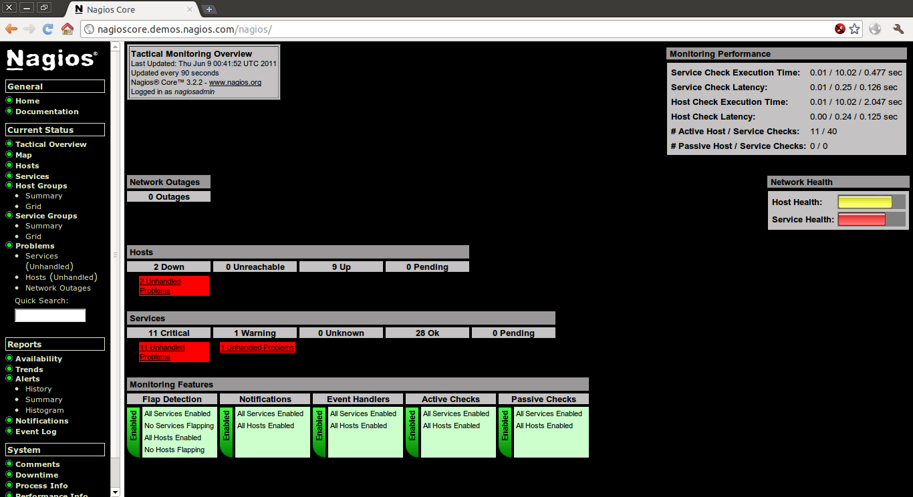Viewport: 913px width, 497px height.
Task: Open Host Groups Summary view
Action: (43, 196)
